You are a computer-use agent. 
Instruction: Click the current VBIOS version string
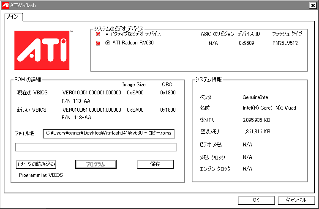[92, 93]
